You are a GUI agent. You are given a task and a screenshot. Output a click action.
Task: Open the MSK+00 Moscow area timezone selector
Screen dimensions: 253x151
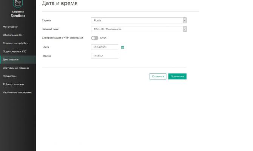point(139,29)
